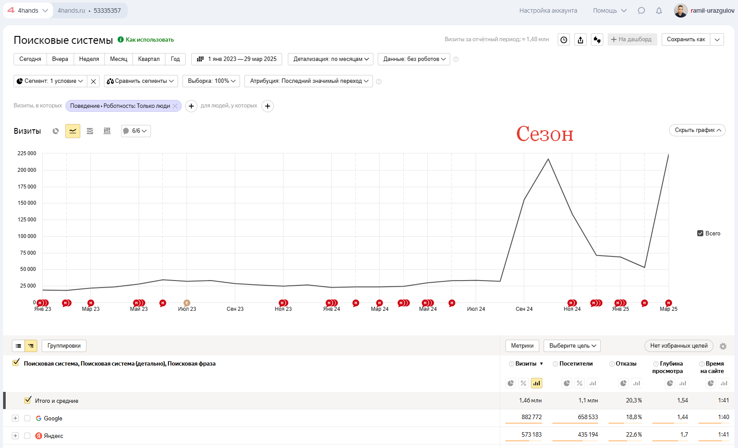Click the date range field

point(237,59)
